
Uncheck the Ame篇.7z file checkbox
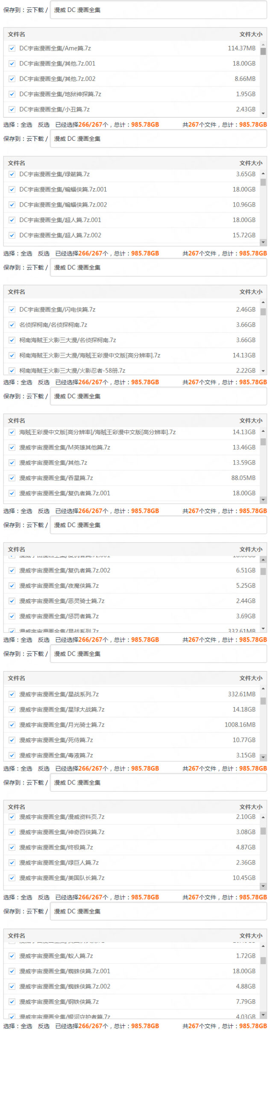click(x=12, y=48)
